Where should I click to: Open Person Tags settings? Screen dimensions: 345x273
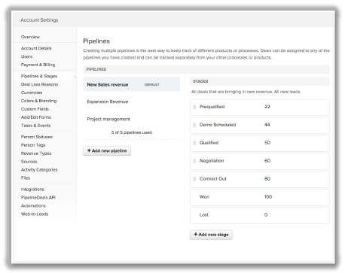coord(33,145)
